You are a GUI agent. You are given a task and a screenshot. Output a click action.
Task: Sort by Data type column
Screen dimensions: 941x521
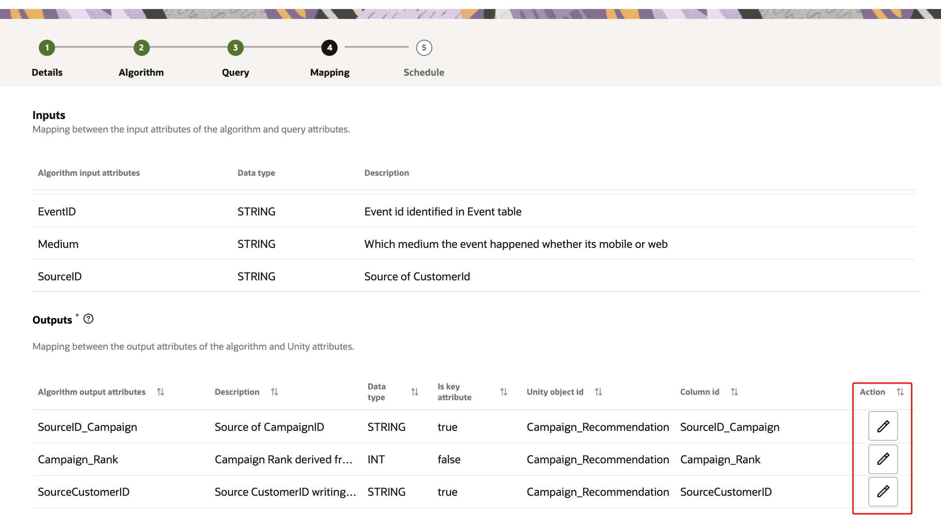pos(415,392)
